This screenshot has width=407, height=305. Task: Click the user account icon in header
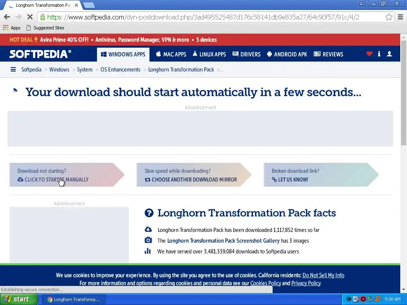390,54
